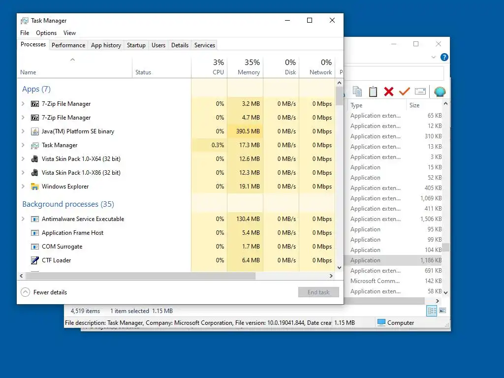Viewport: 504px width, 378px height.
Task: Expand the Windows Explorer process
Action: [23, 187]
